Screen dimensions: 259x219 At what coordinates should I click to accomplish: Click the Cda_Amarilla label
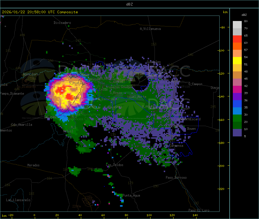[x=22, y=125]
